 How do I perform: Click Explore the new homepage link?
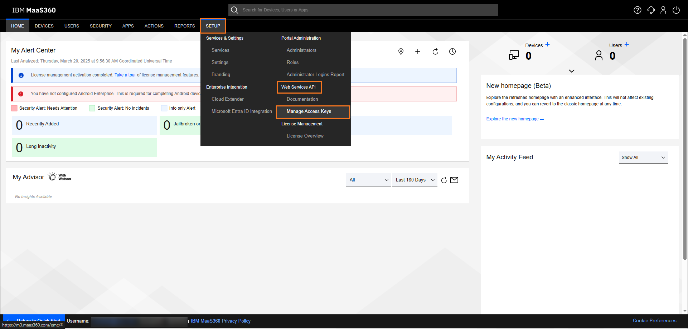click(x=515, y=119)
